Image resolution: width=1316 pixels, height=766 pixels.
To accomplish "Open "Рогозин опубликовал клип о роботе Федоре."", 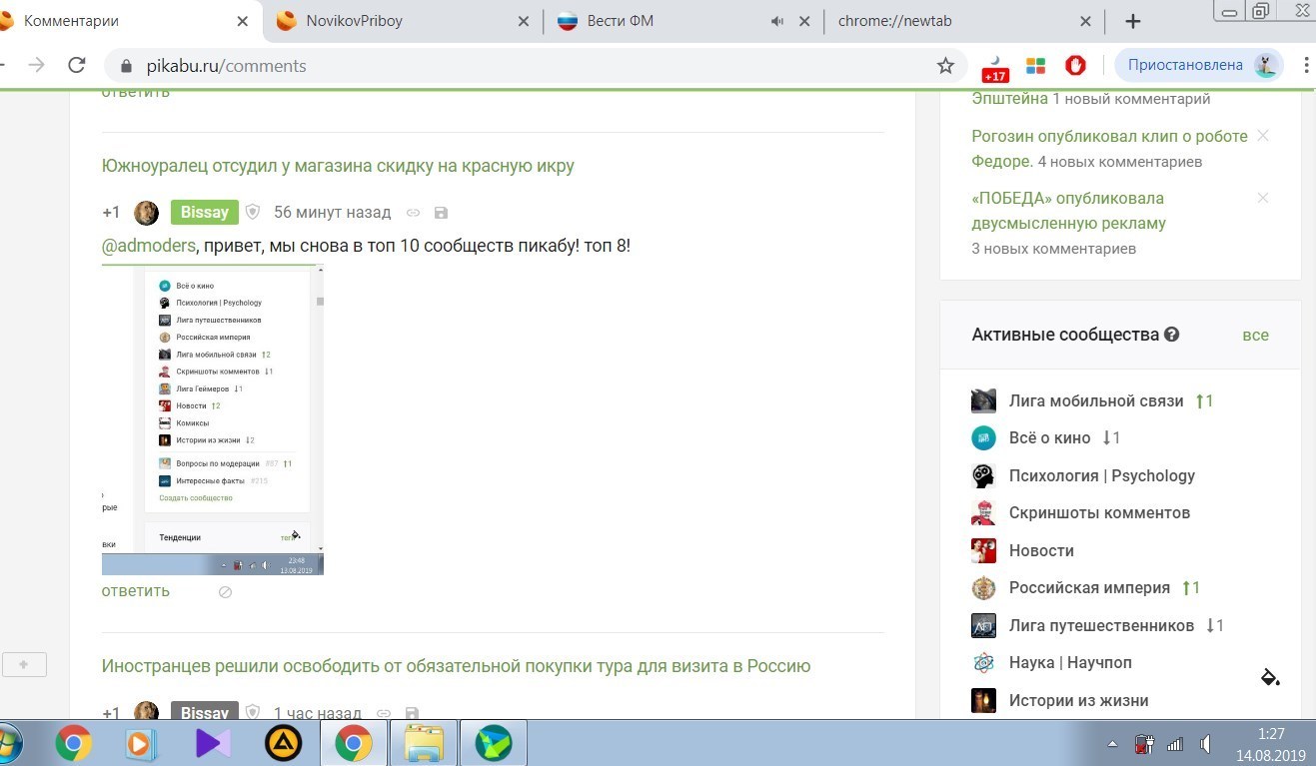I will coord(1109,148).
